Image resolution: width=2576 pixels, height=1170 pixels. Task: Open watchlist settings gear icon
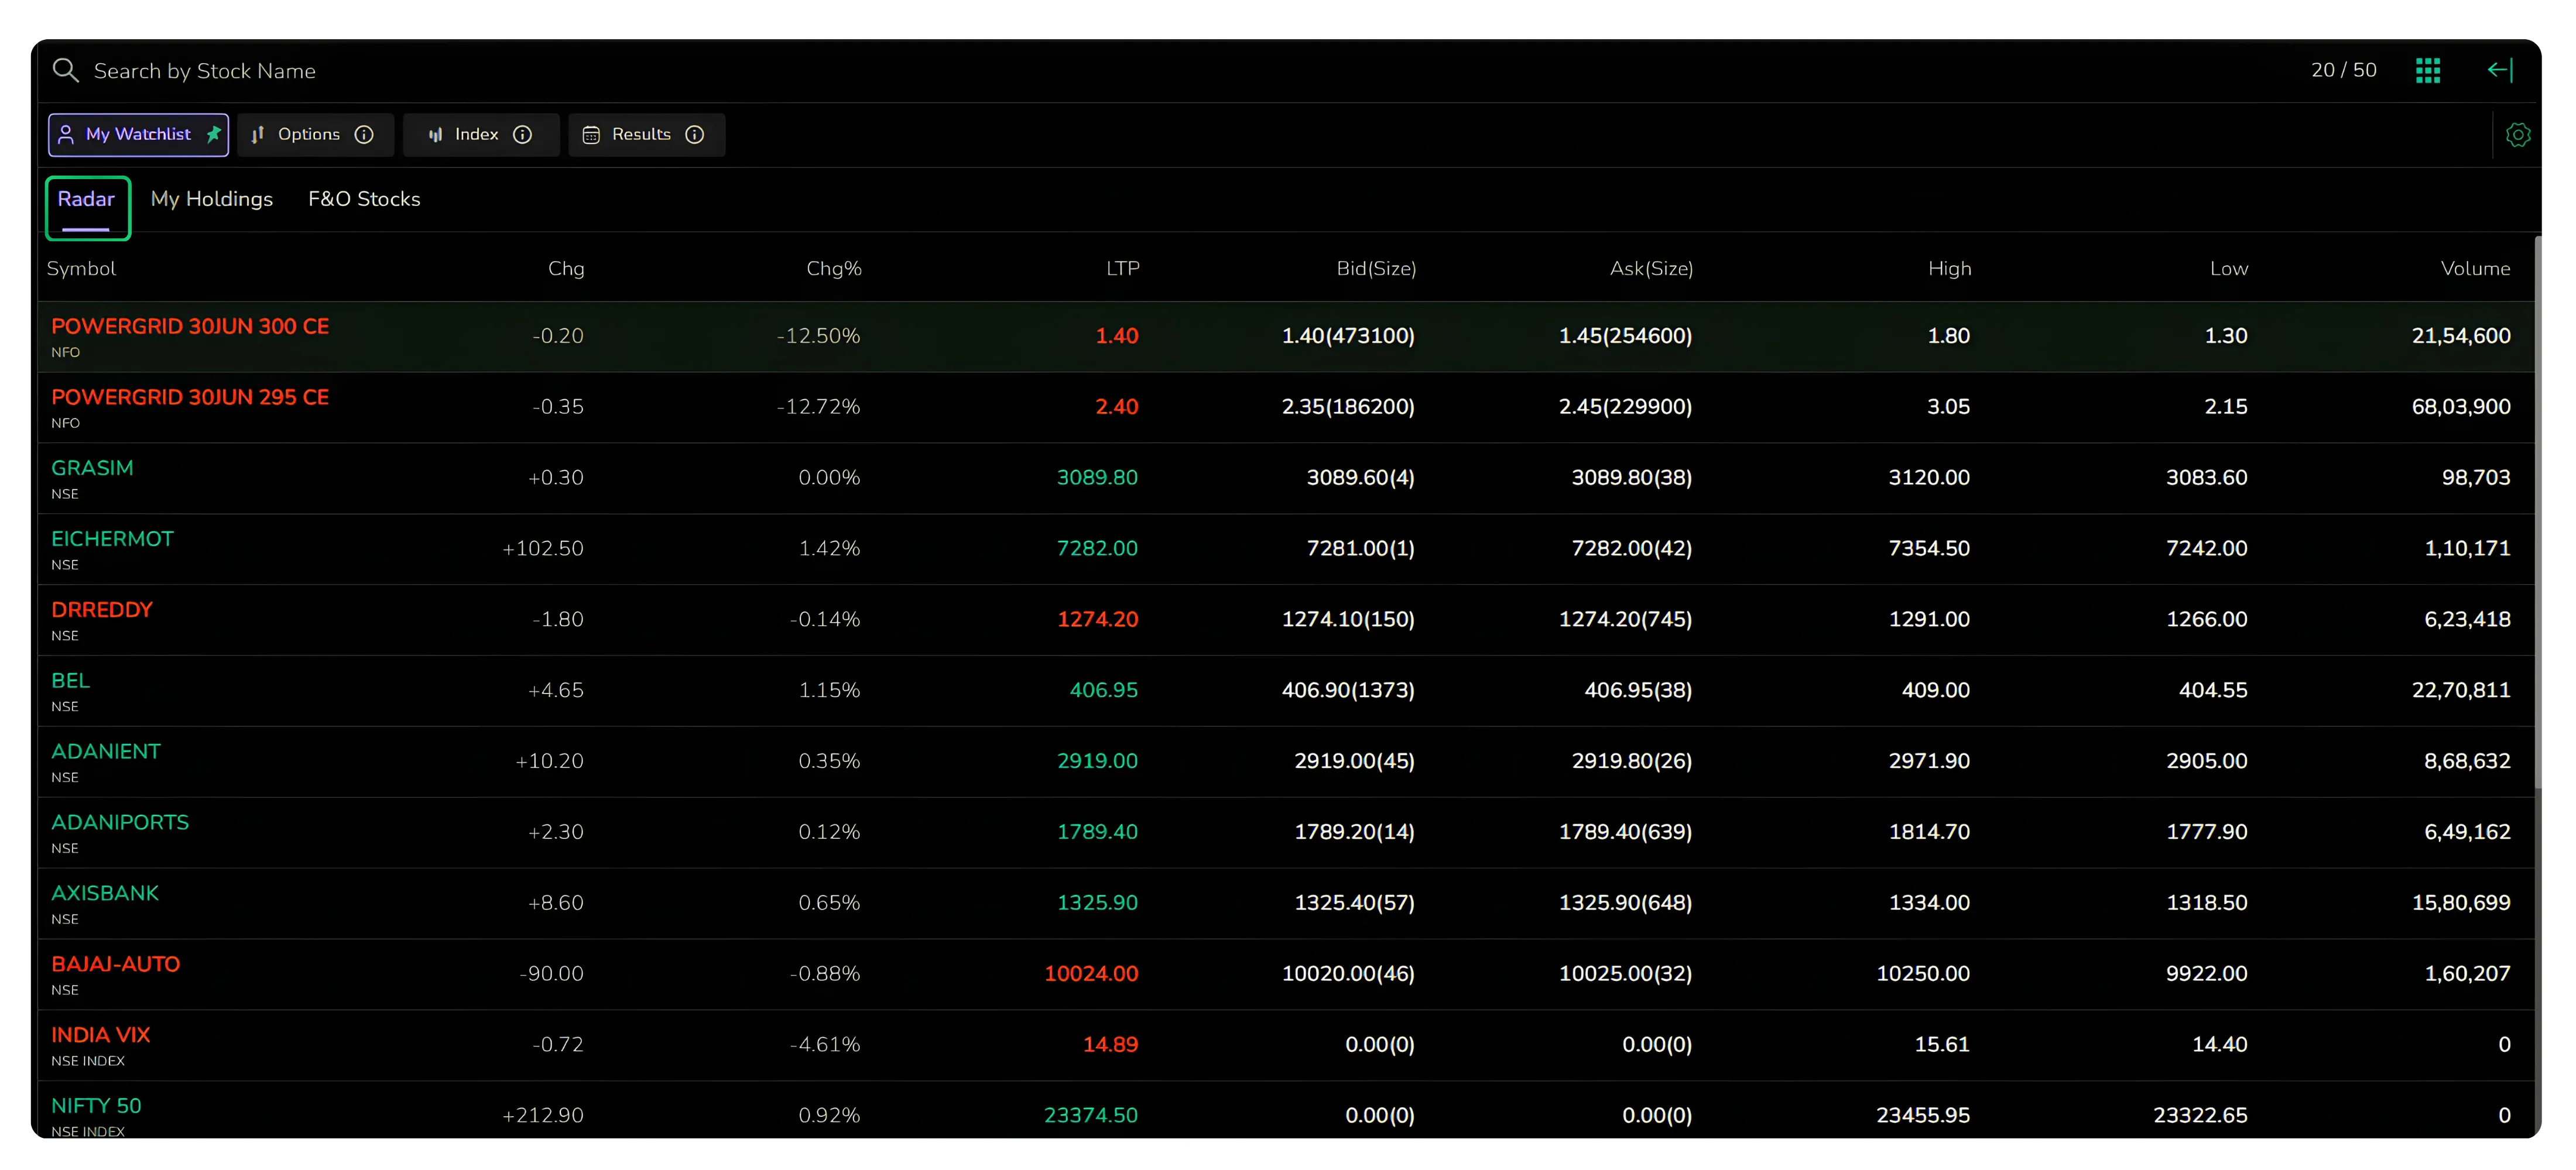2518,135
